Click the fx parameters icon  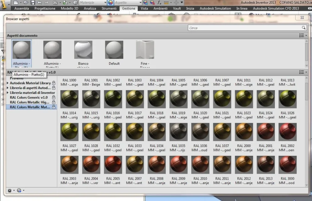click(159, 3)
